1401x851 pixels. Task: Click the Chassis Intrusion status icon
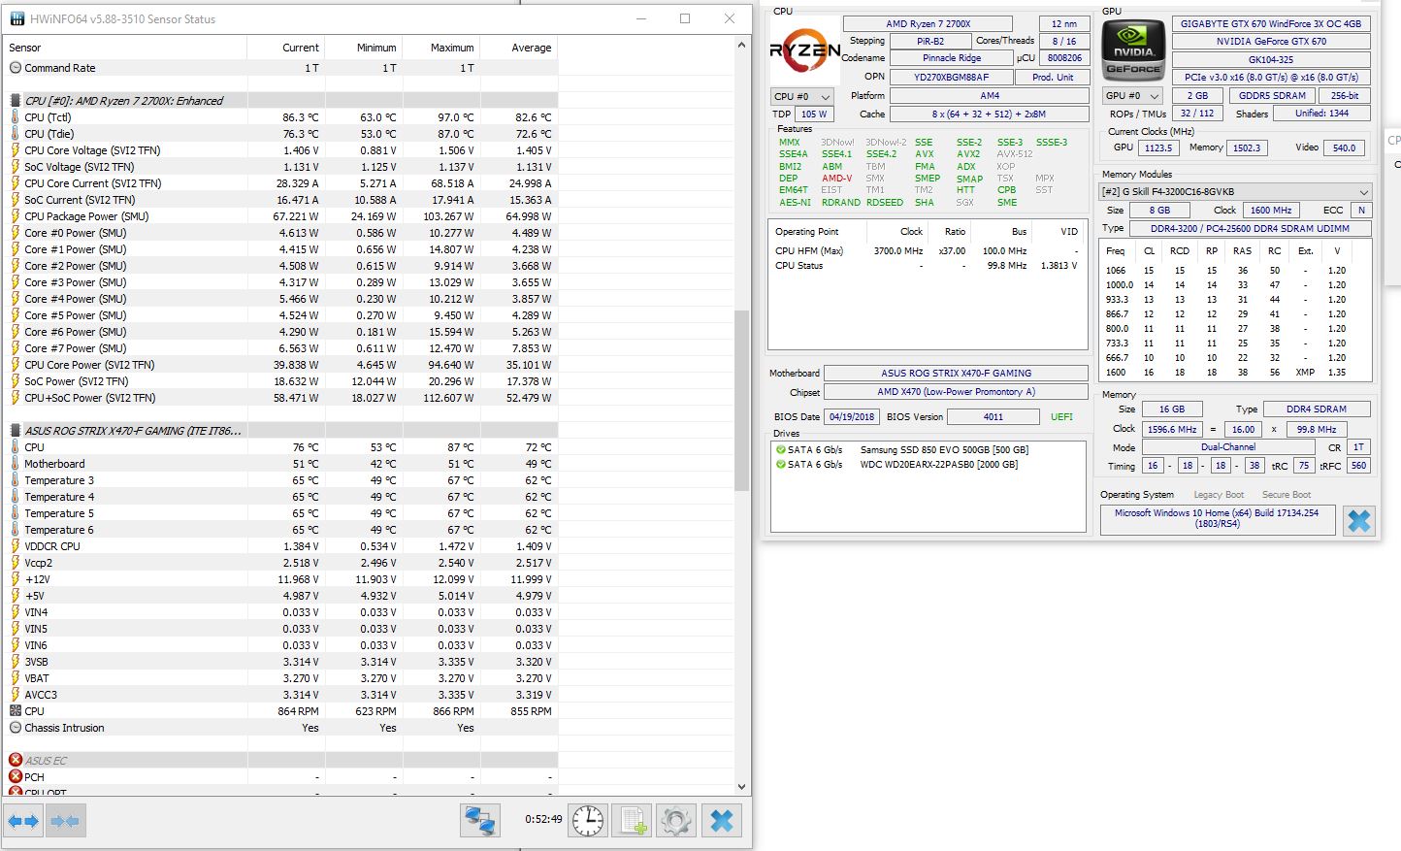16,728
